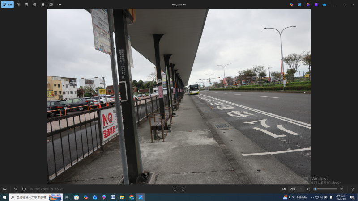The height and width of the screenshot is (201, 358).
Task: Click the Edit (編輯) button
Action: tap(7, 4)
